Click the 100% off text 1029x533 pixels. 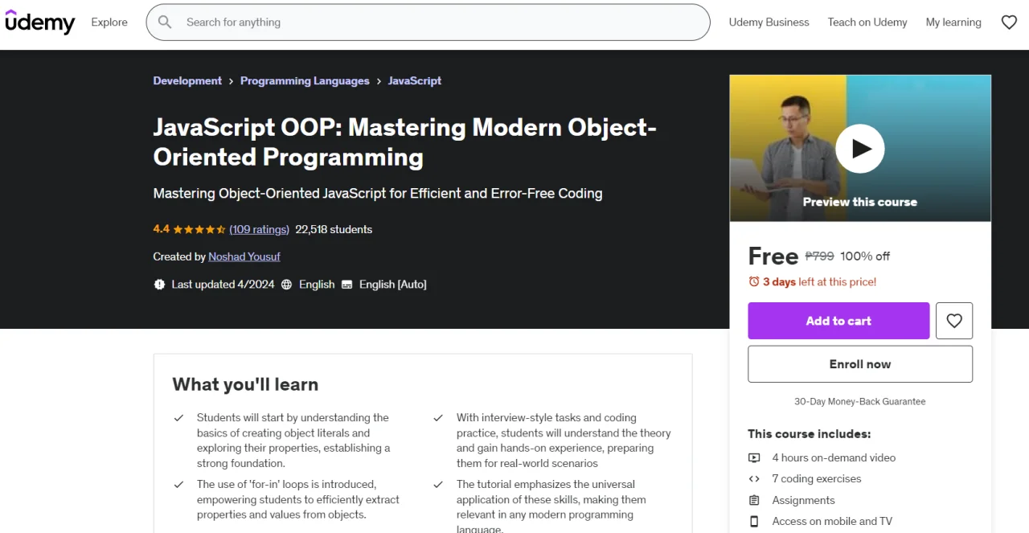click(x=865, y=256)
